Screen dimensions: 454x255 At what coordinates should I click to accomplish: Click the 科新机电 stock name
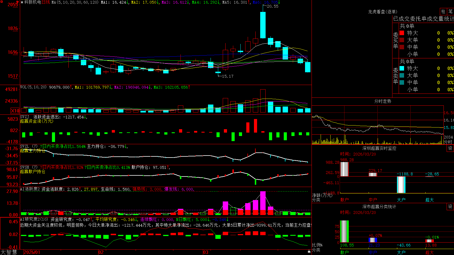[33, 2]
